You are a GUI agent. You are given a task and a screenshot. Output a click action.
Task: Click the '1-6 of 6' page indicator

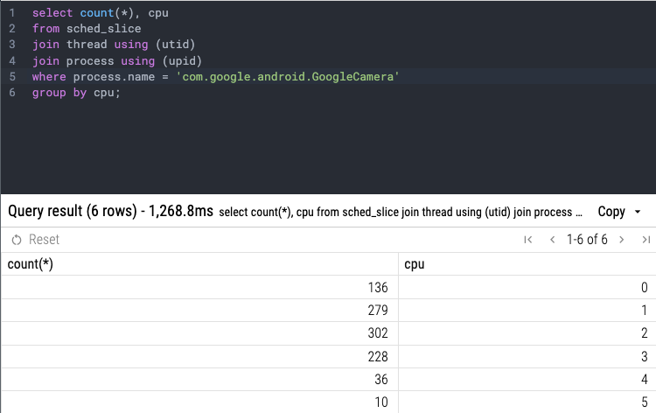click(587, 240)
